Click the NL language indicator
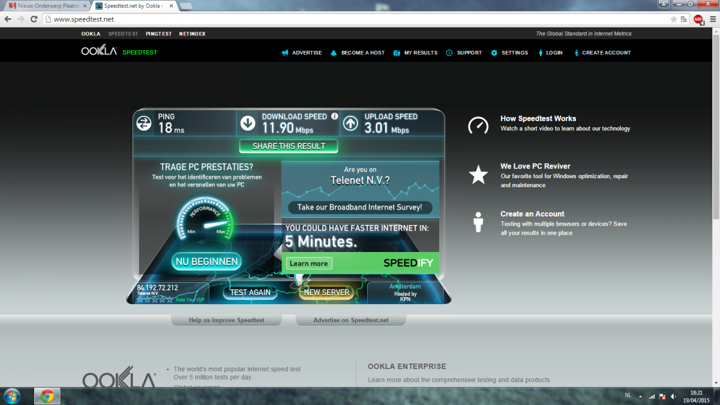This screenshot has height=405, width=720. [628, 395]
